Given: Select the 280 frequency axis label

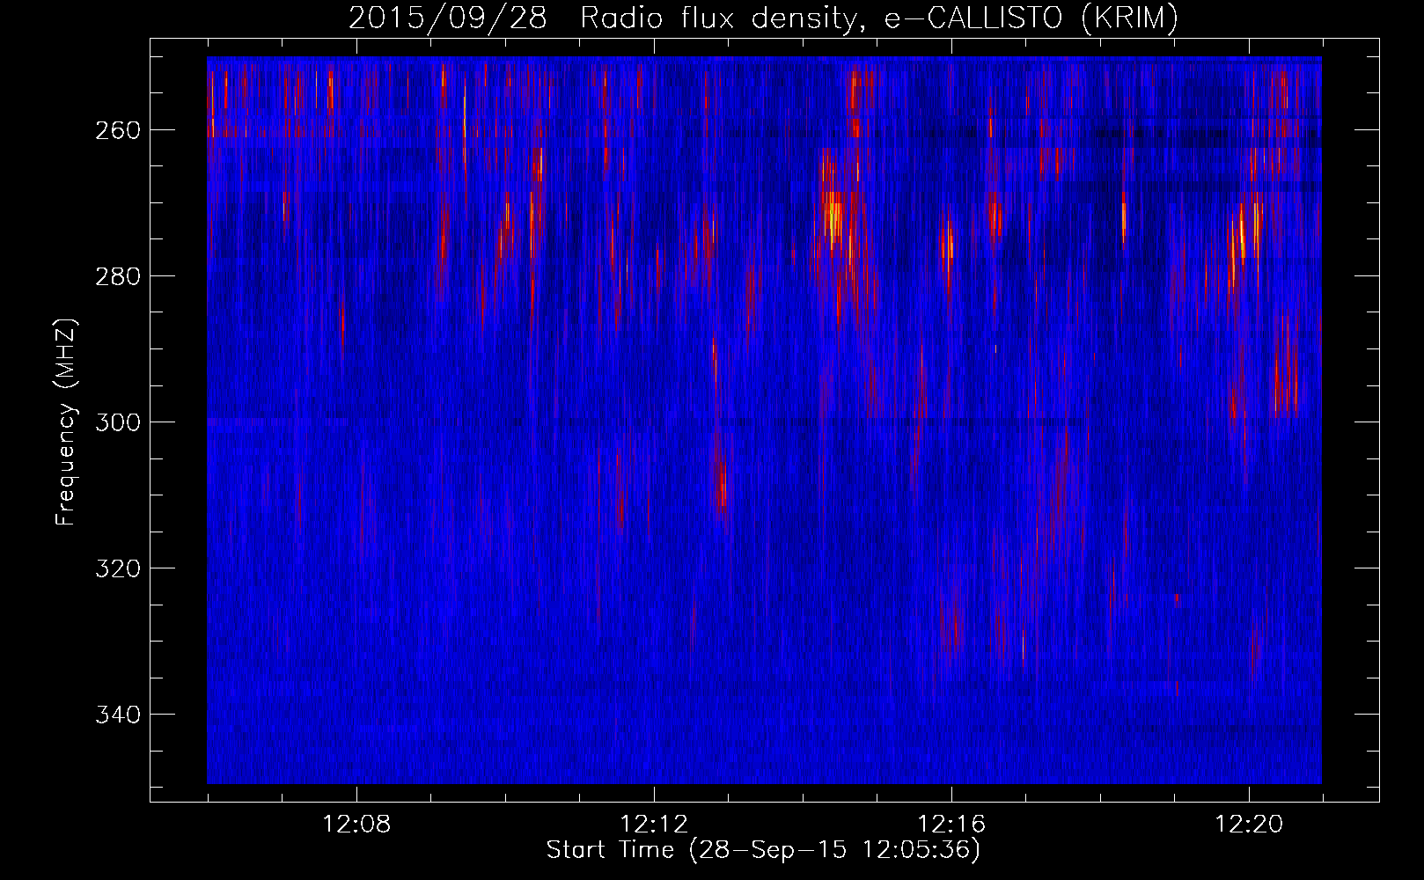Looking at the screenshot, I should coord(117,276).
